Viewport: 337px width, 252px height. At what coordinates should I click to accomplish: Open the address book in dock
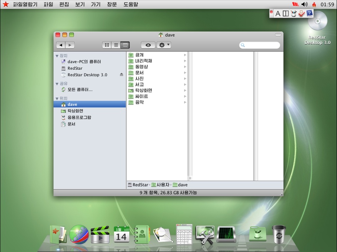point(142,234)
